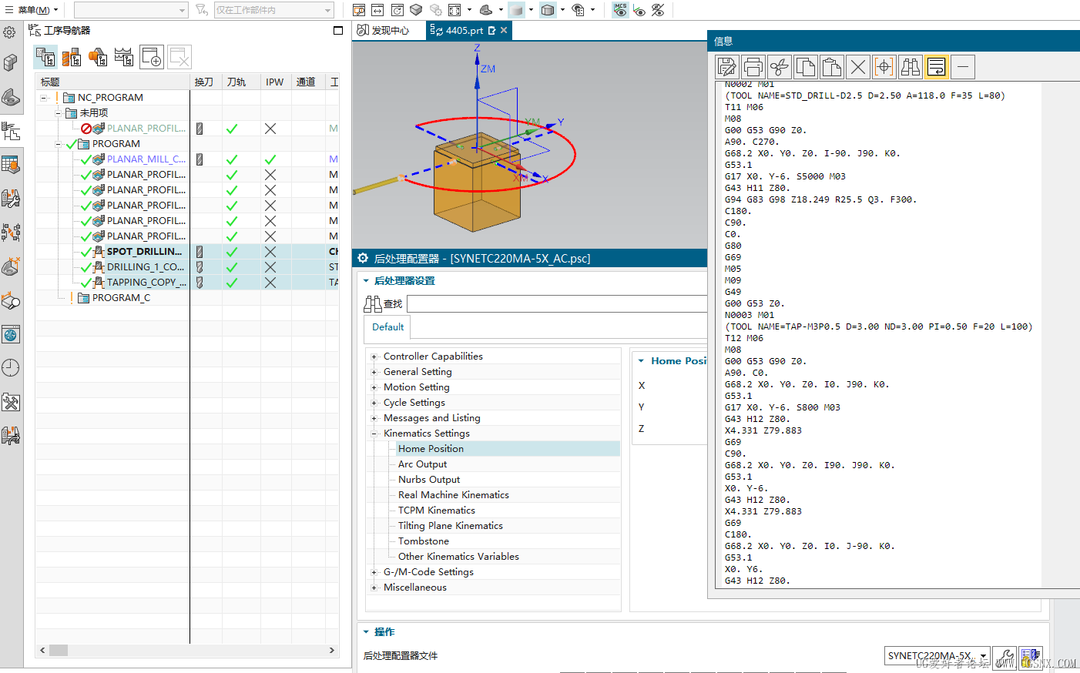This screenshot has height=673, width=1080.
Task: Click the Copy icon in Information window
Action: [806, 67]
